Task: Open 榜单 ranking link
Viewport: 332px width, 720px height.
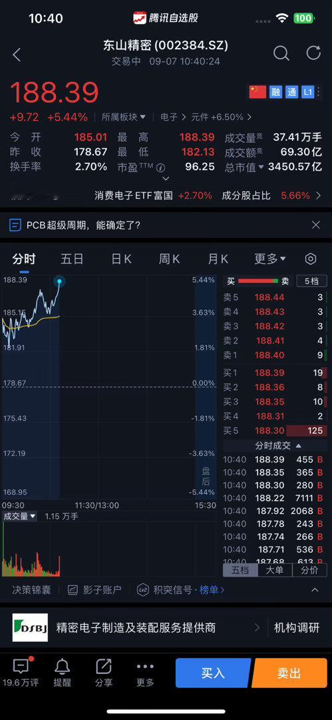Action: pyautogui.click(x=212, y=590)
